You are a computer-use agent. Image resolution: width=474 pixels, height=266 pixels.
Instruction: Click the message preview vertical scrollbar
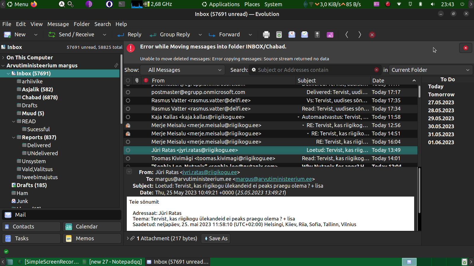(419, 190)
